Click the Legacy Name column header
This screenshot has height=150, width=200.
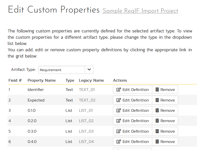(x=91, y=80)
